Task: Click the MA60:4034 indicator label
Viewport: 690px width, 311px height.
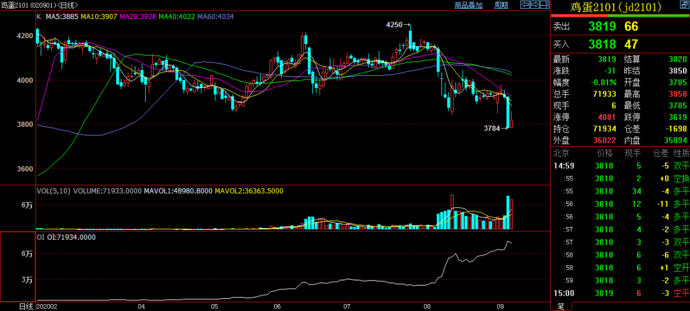Action: pos(216,17)
